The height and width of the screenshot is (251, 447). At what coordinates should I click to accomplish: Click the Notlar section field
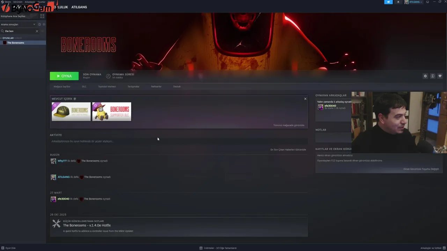click(333, 138)
